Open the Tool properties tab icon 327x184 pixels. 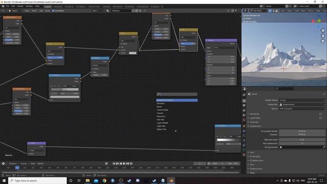point(244,95)
